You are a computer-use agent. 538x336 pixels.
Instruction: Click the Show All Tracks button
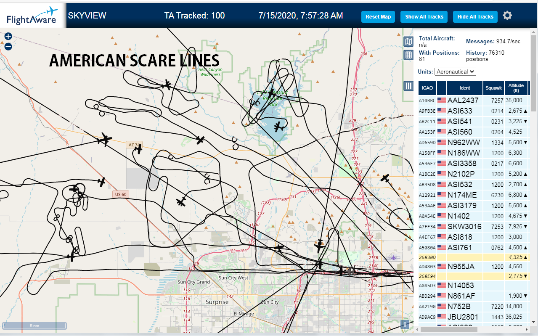click(424, 17)
